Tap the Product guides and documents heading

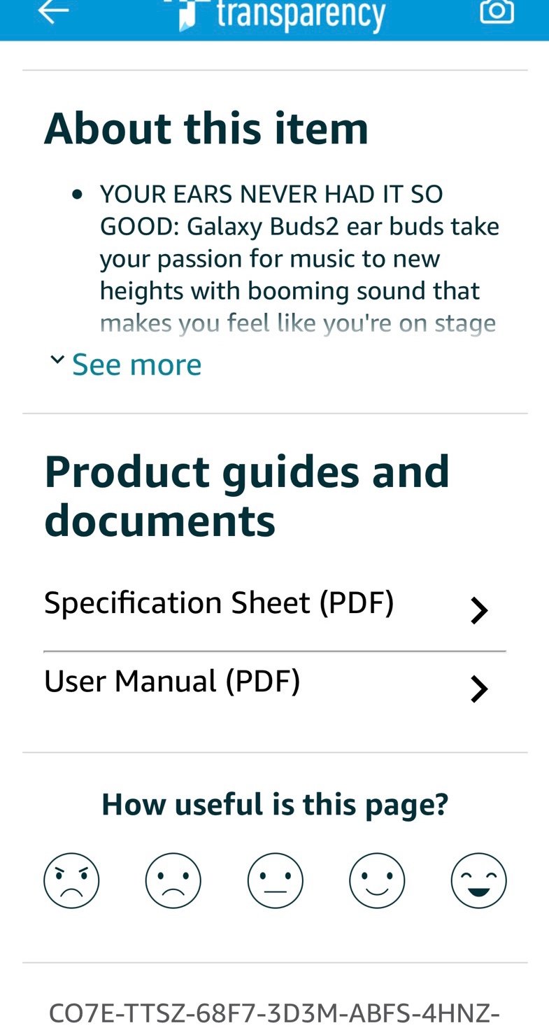[247, 496]
